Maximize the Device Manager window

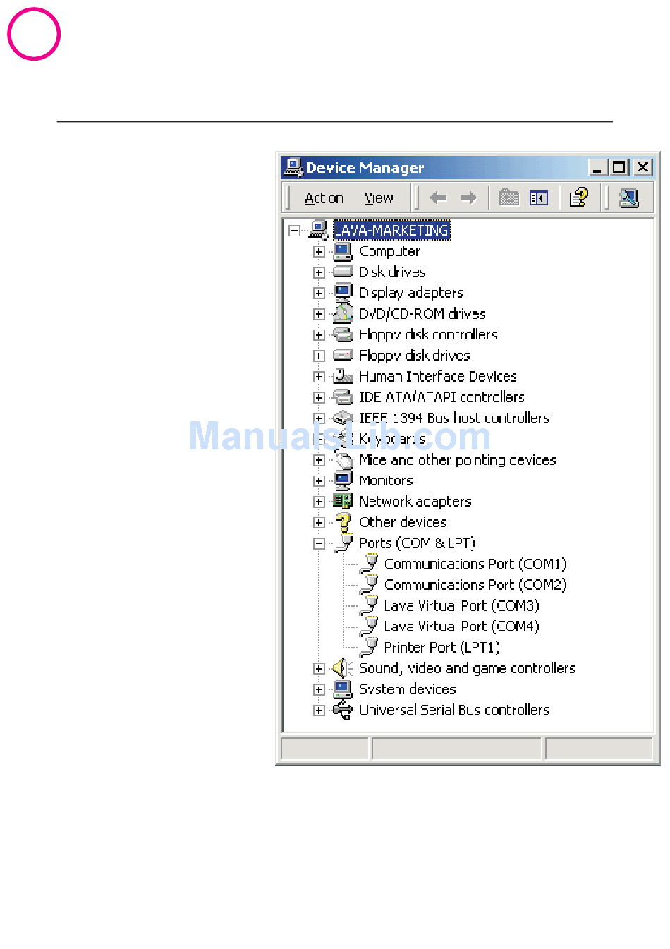[619, 167]
